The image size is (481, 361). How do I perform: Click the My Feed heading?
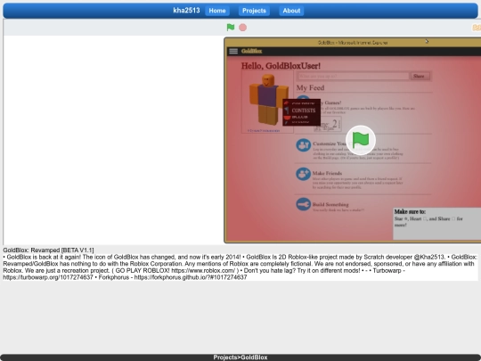click(x=310, y=87)
